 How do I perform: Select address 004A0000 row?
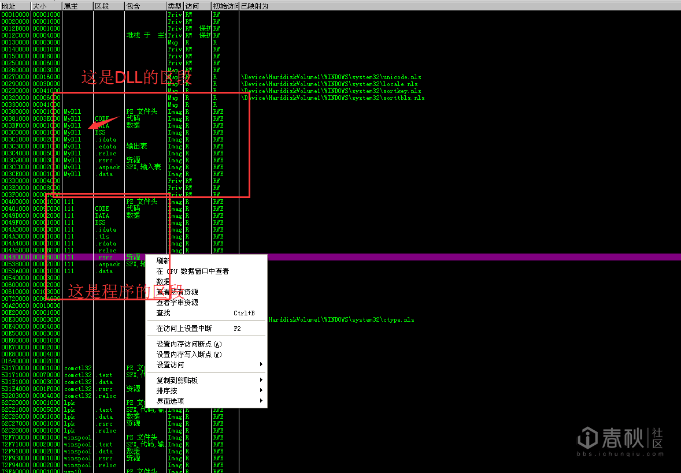click(x=340, y=229)
